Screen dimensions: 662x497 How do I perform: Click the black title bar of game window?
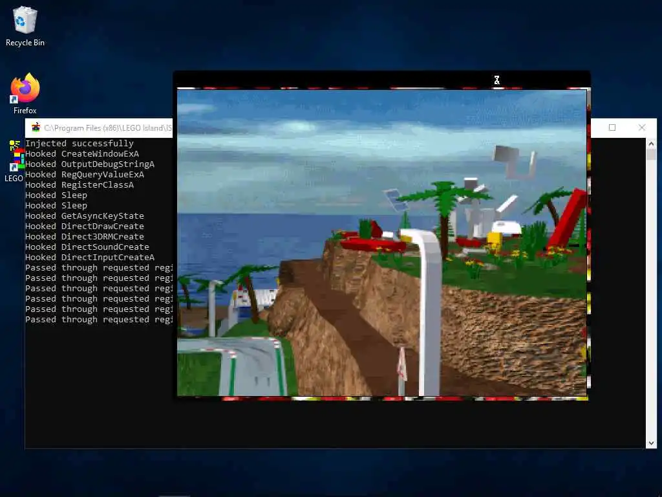click(x=381, y=80)
